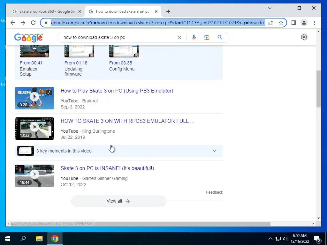Go forward in browser history

23,23
